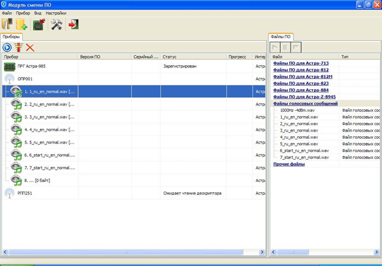Click the chip firmware icon in toolbar

click(39, 25)
